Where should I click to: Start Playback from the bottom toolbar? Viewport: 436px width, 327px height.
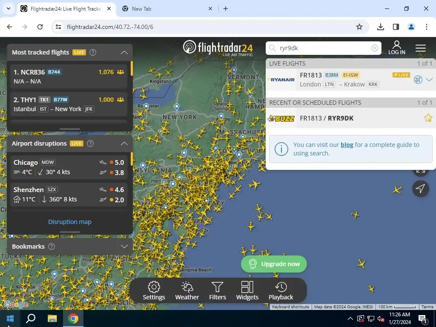(x=281, y=291)
